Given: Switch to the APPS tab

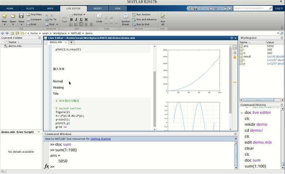Looking at the screenshot, I should click(50, 8).
